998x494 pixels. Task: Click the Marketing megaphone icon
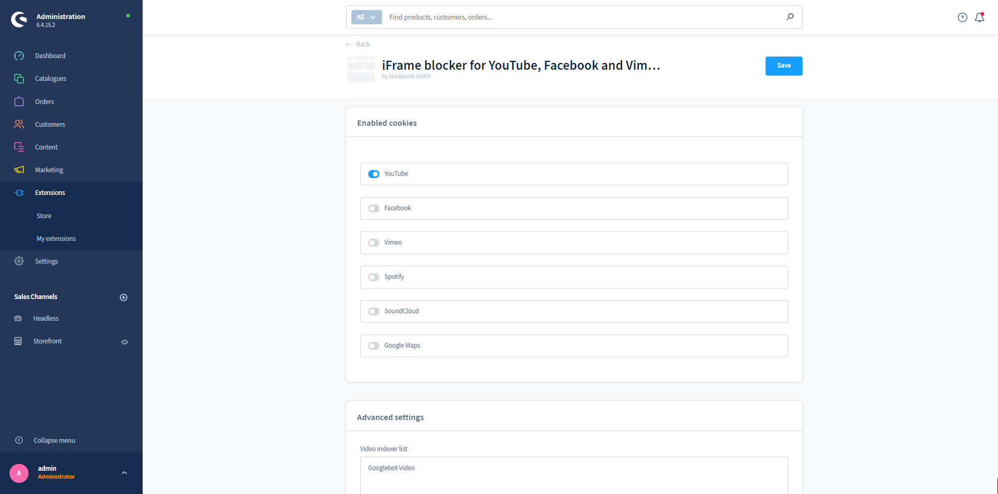(19, 170)
